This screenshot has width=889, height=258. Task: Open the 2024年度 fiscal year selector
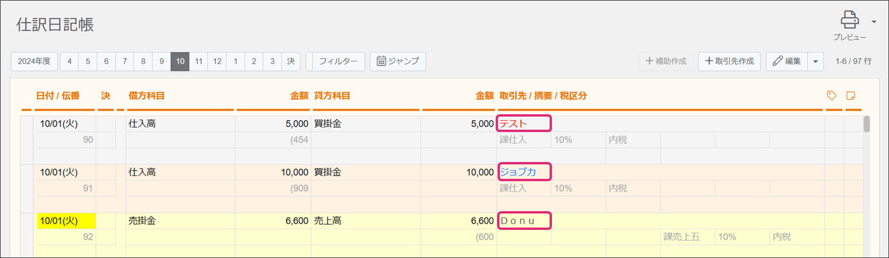point(34,61)
